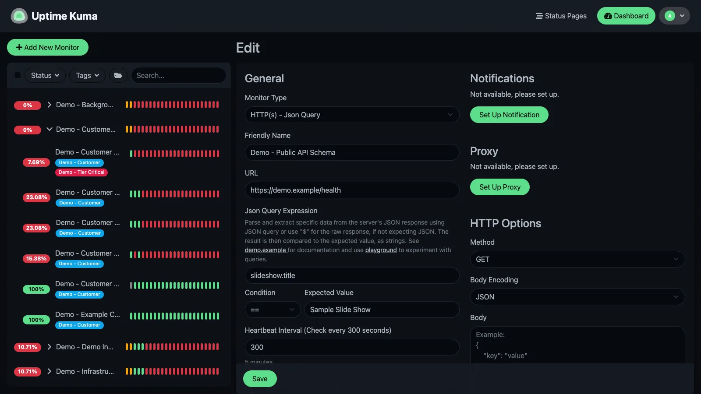
Task: Open the Condition operator dropdown
Action: tap(273, 310)
